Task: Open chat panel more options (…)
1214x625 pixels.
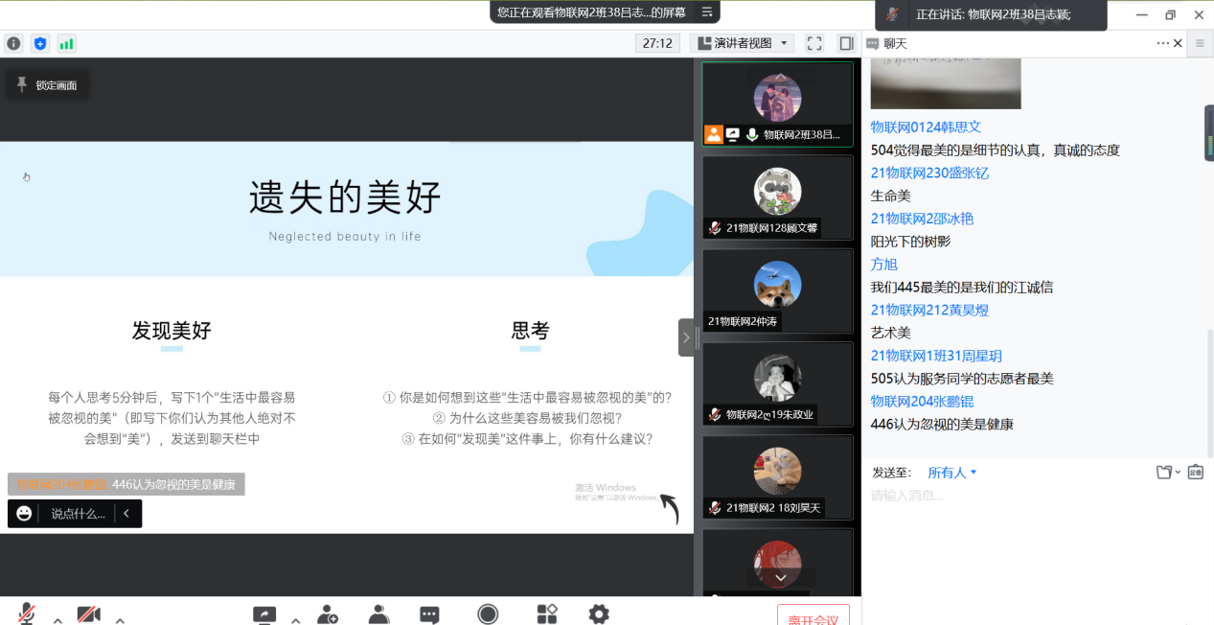Action: click(x=1162, y=43)
